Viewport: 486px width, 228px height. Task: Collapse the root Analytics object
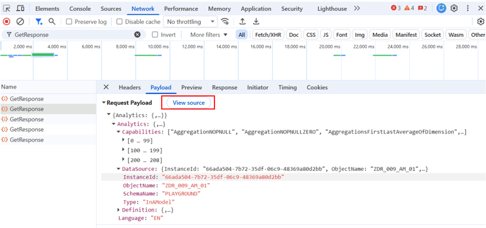[x=109, y=115]
